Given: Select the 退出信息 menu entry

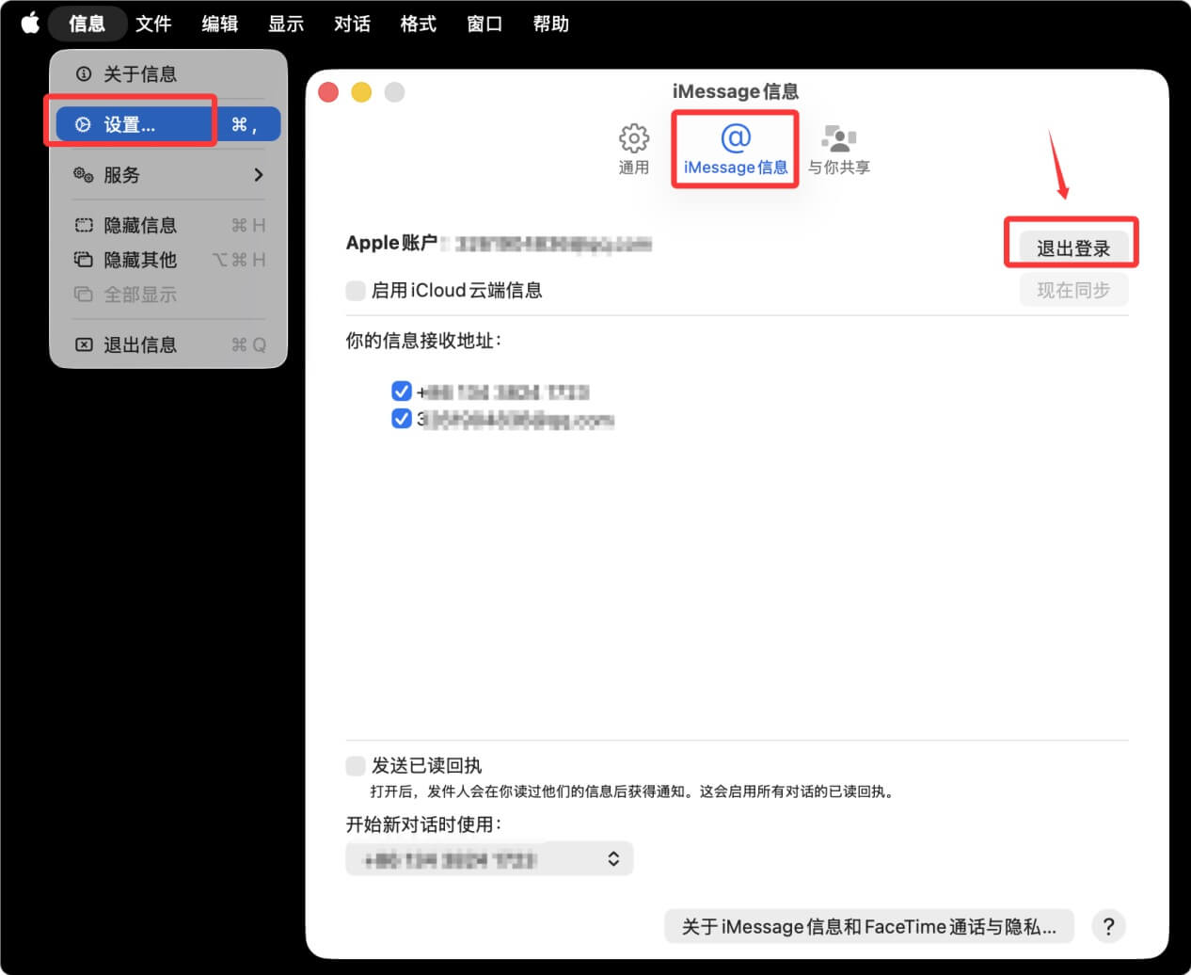Looking at the screenshot, I should [139, 344].
